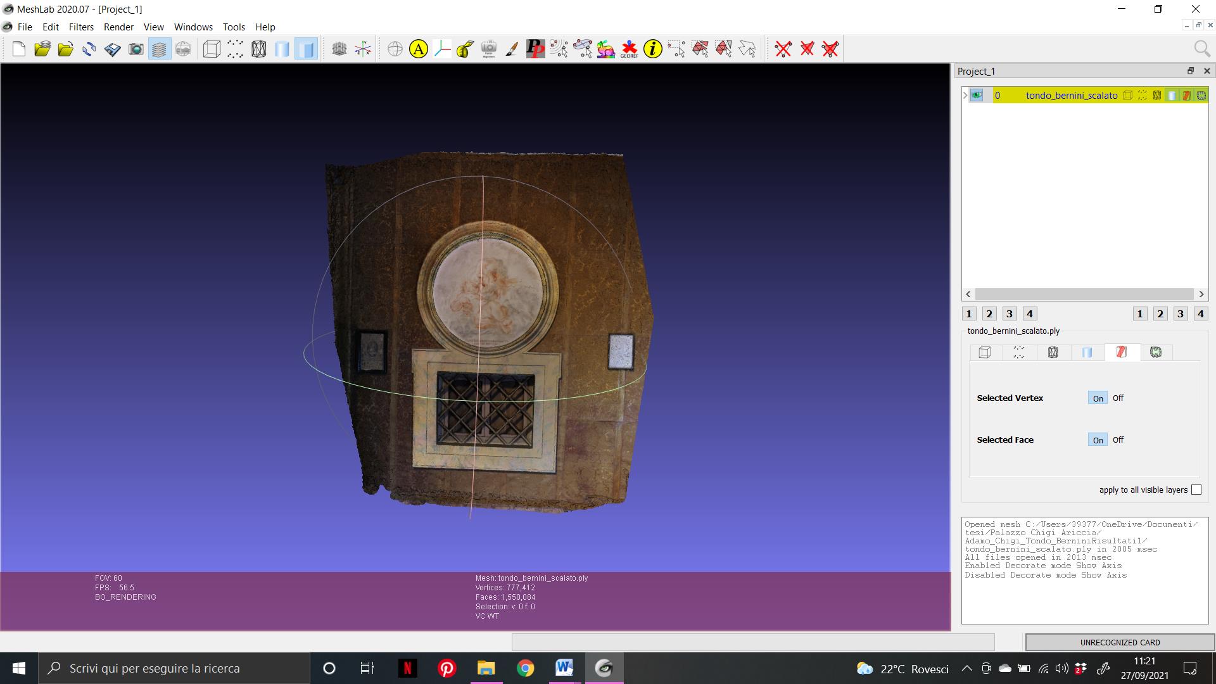Viewport: 1216px width, 684px height.
Task: Open the Raster Alignment camera tool
Action: (x=489, y=49)
